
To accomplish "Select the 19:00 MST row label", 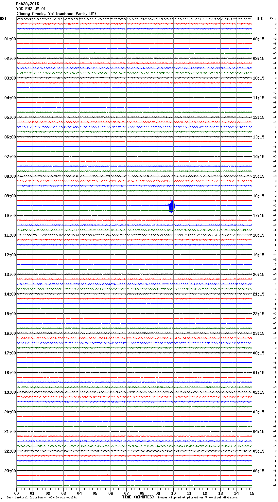I will click(x=10, y=392).
